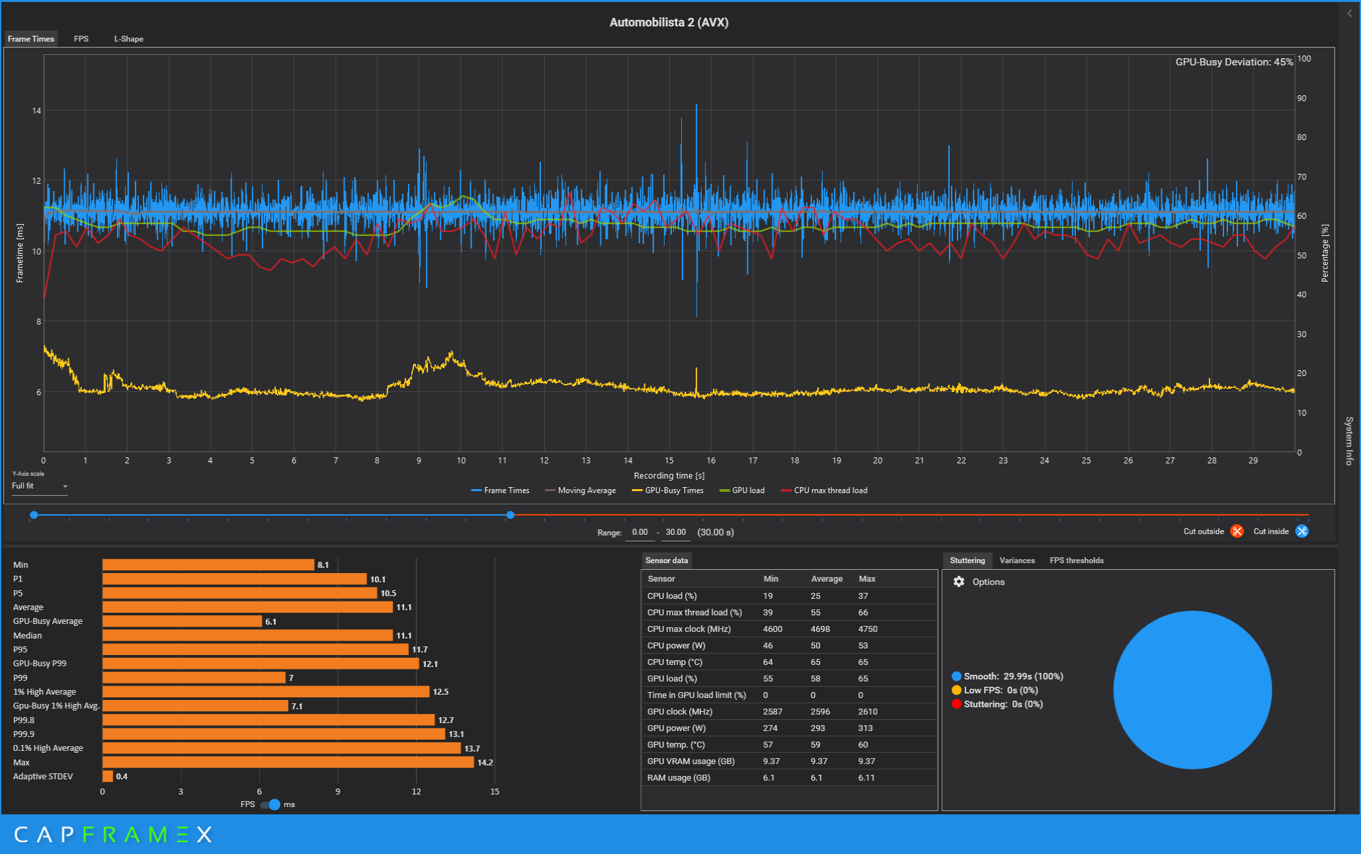Select the Time in GPU load limit row

[x=790, y=695]
